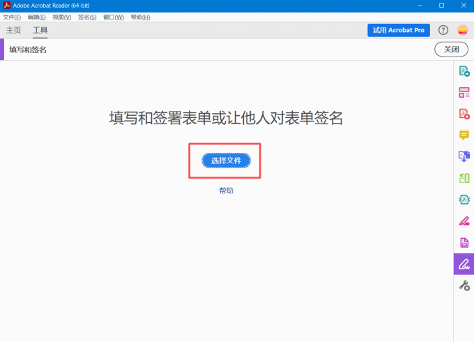The height and width of the screenshot is (342, 474).
Task: Switch to the 主页 tab
Action: click(x=14, y=30)
